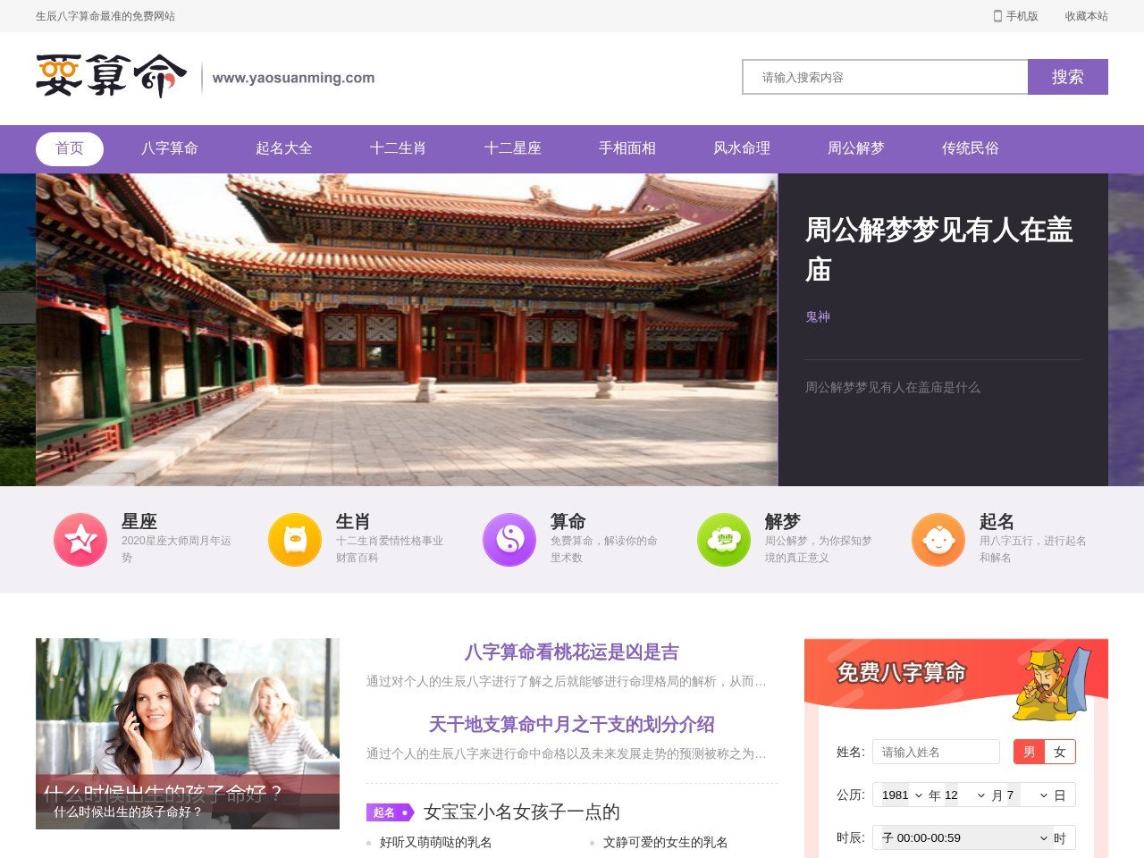This screenshot has width=1144, height=858.
Task: Click the 搜索 search button
Action: pos(1068,77)
